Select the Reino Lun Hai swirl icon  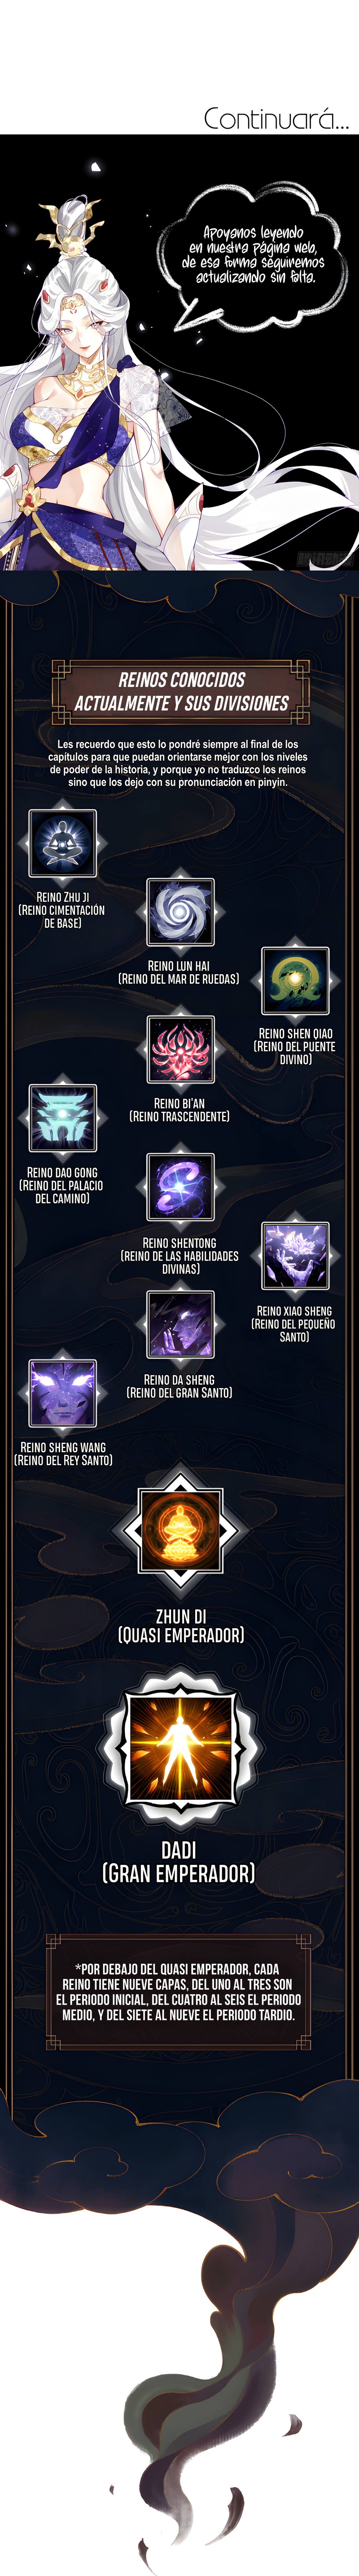pyautogui.click(x=179, y=912)
